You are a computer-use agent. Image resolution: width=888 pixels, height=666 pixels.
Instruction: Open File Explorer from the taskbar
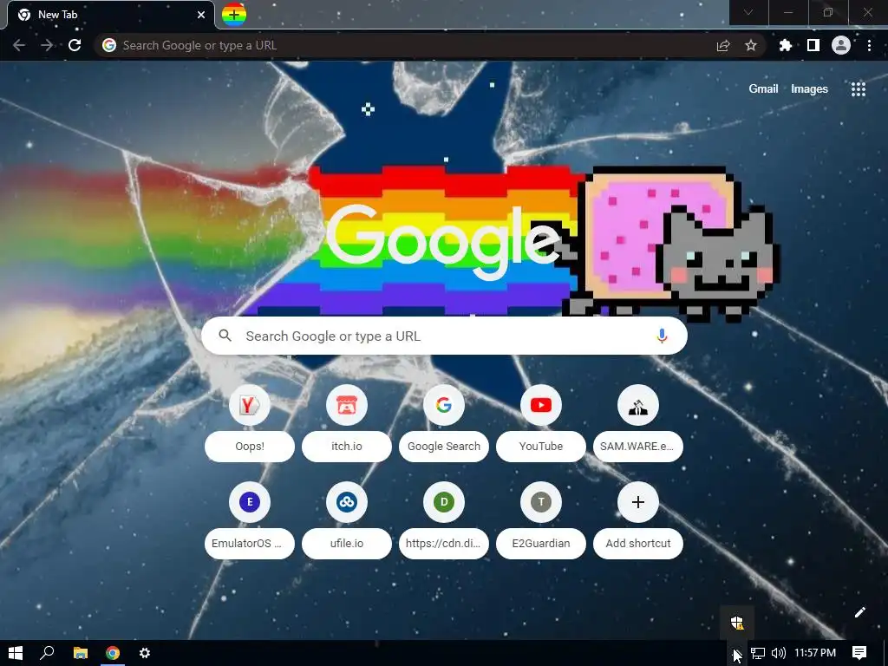pos(81,653)
